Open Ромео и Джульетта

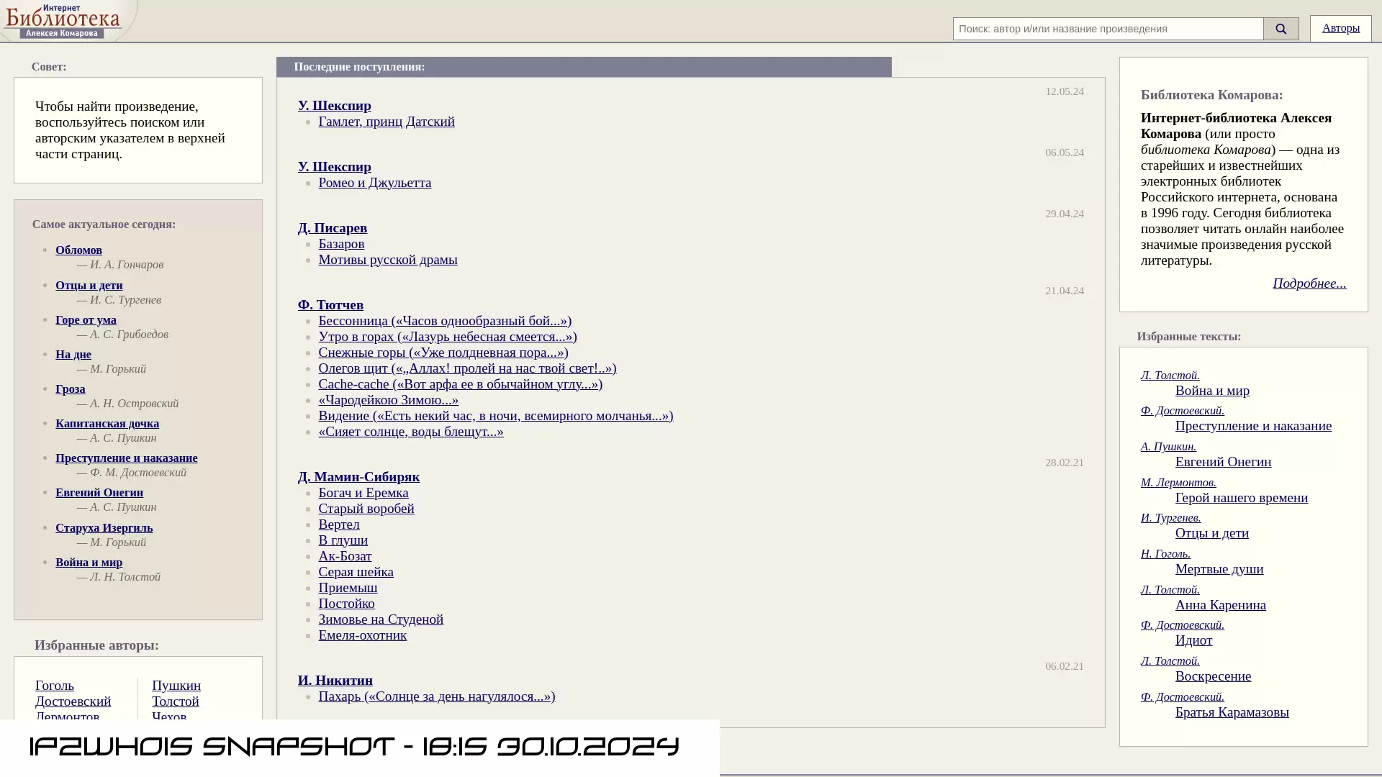(x=375, y=183)
